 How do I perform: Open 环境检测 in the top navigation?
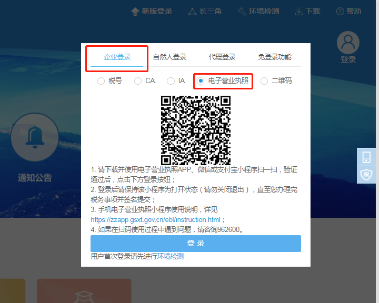coord(264,12)
